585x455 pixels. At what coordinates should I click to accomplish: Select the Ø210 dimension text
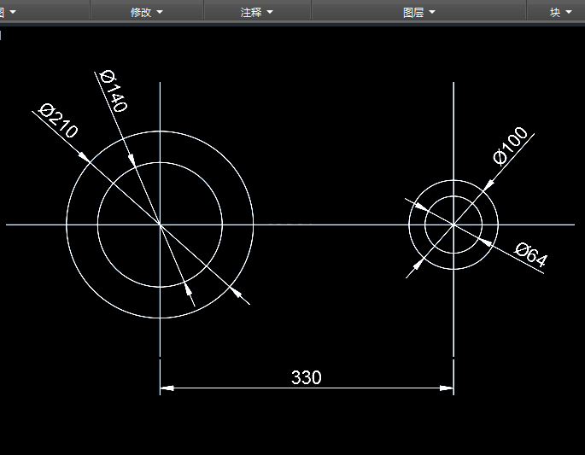point(58,120)
